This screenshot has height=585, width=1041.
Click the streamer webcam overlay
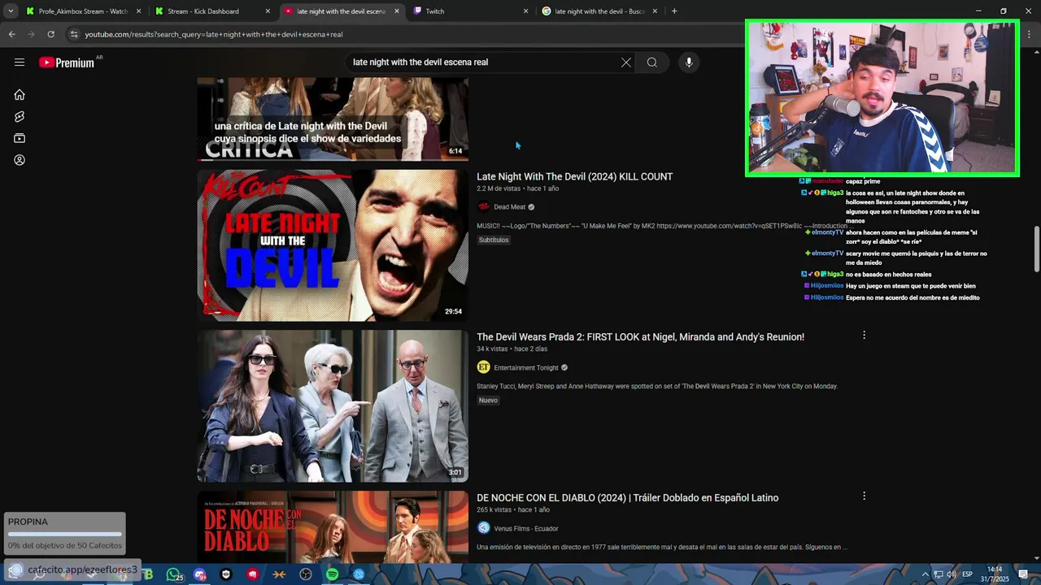coord(882,98)
